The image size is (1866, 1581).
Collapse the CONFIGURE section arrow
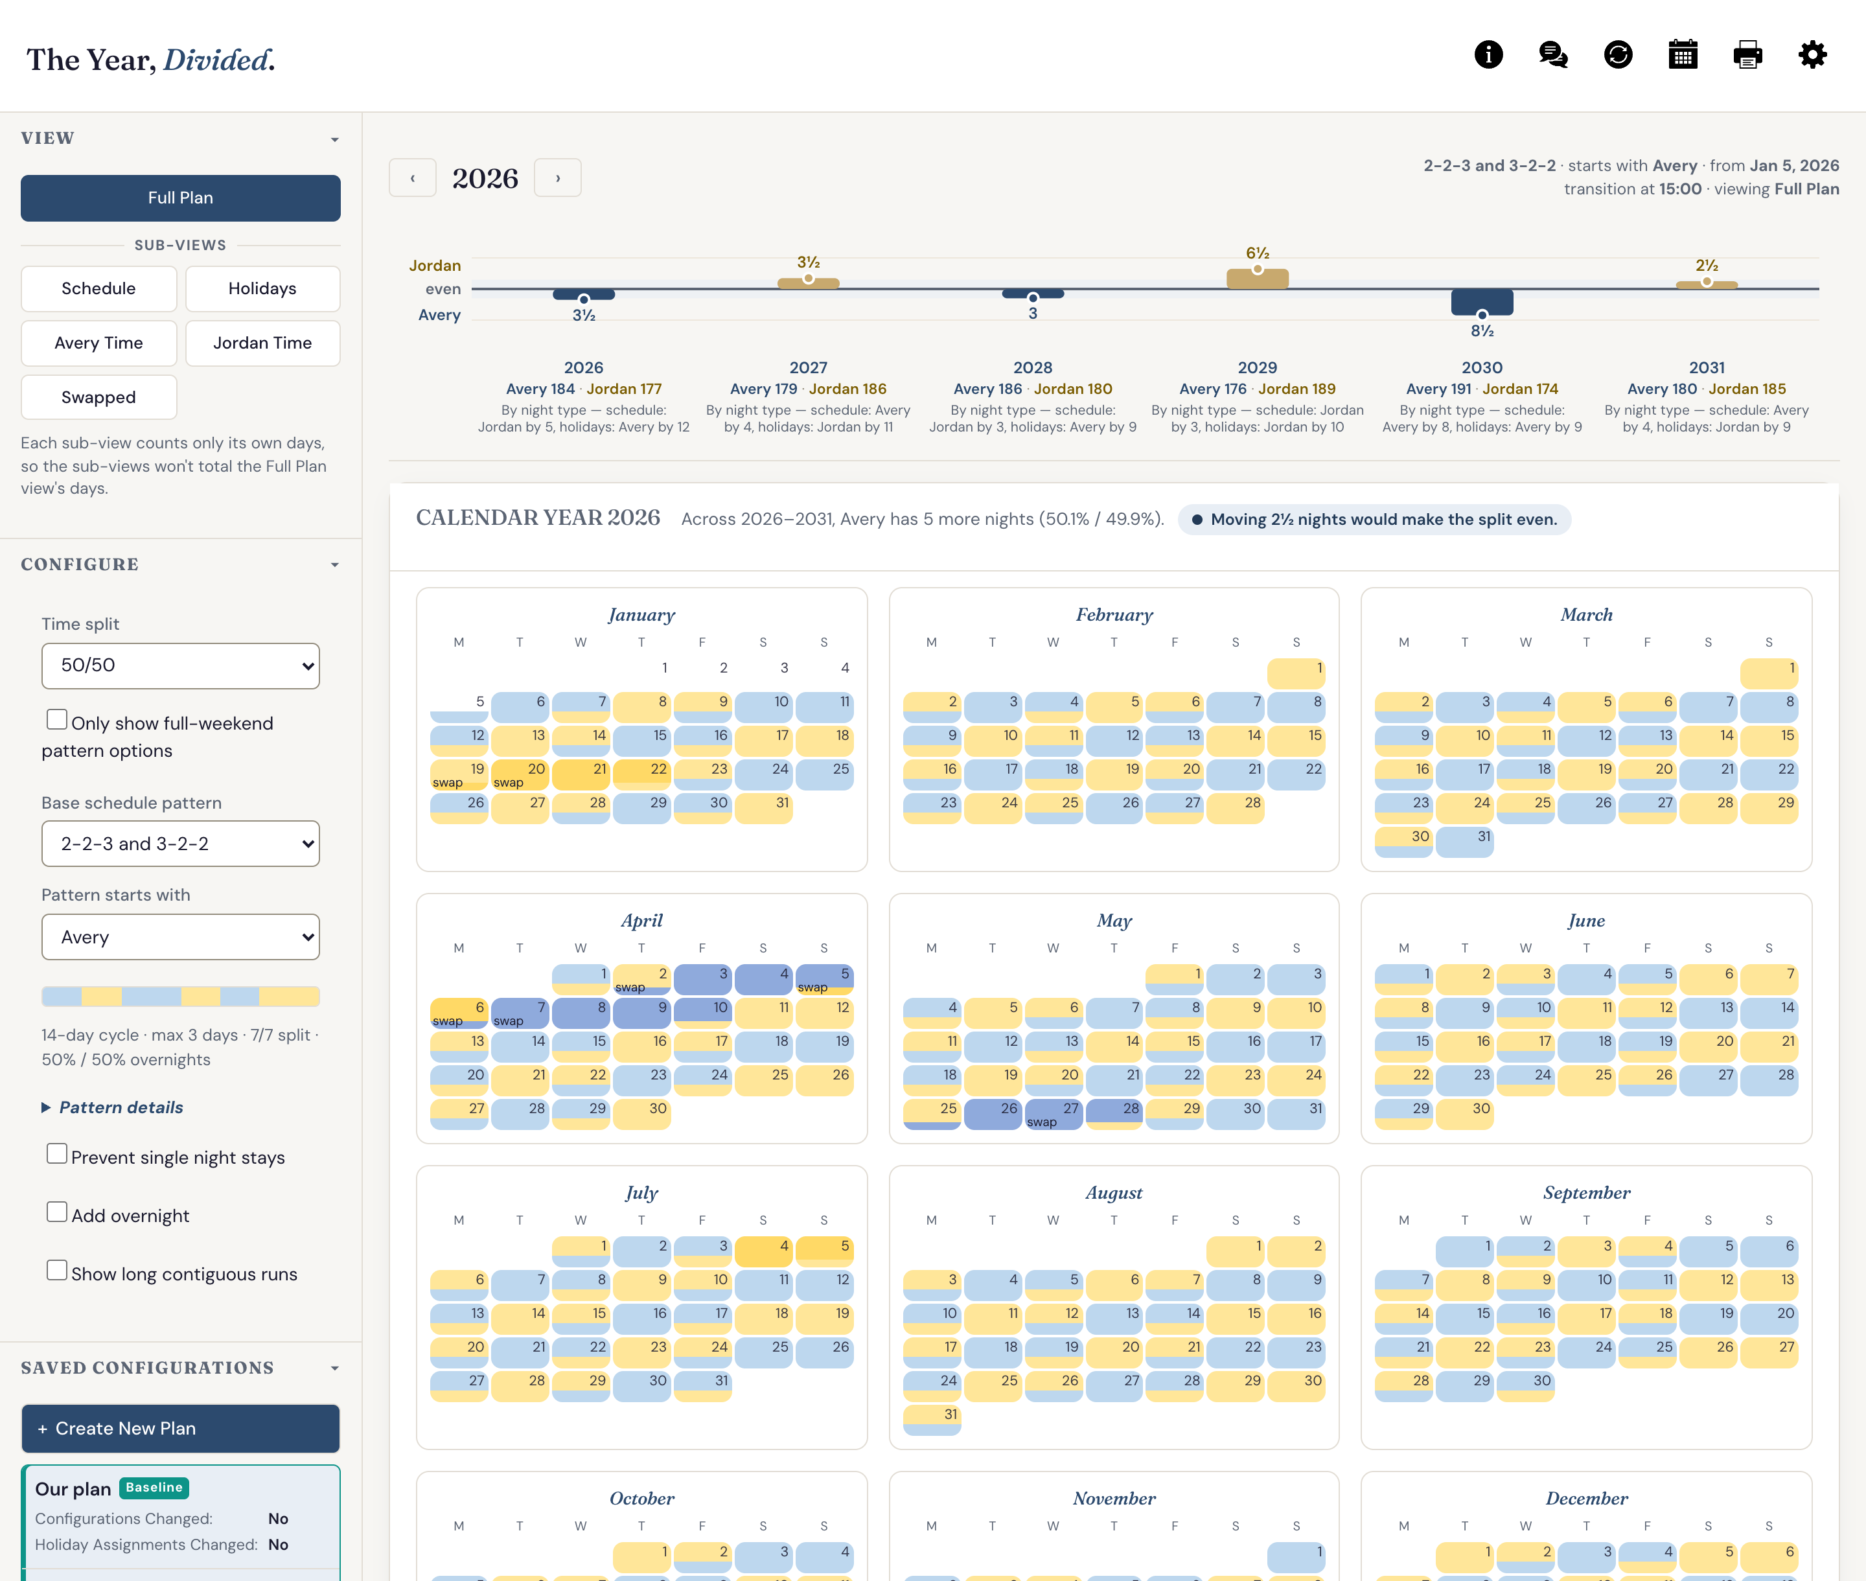tap(334, 564)
